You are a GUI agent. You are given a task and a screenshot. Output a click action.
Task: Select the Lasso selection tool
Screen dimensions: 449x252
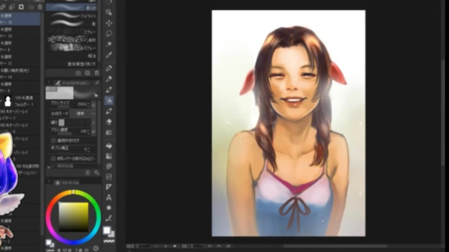click(x=109, y=34)
